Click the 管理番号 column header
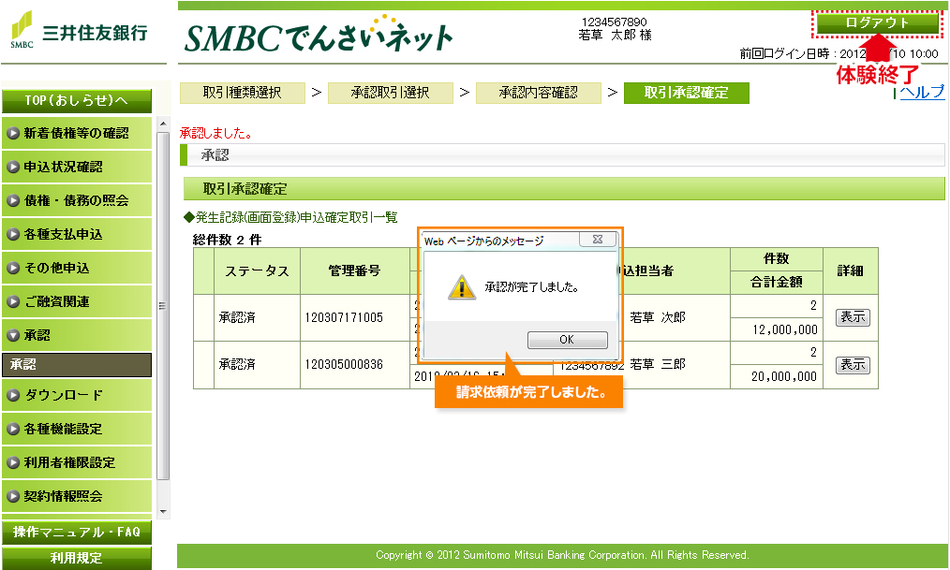950x570 pixels. (x=354, y=271)
